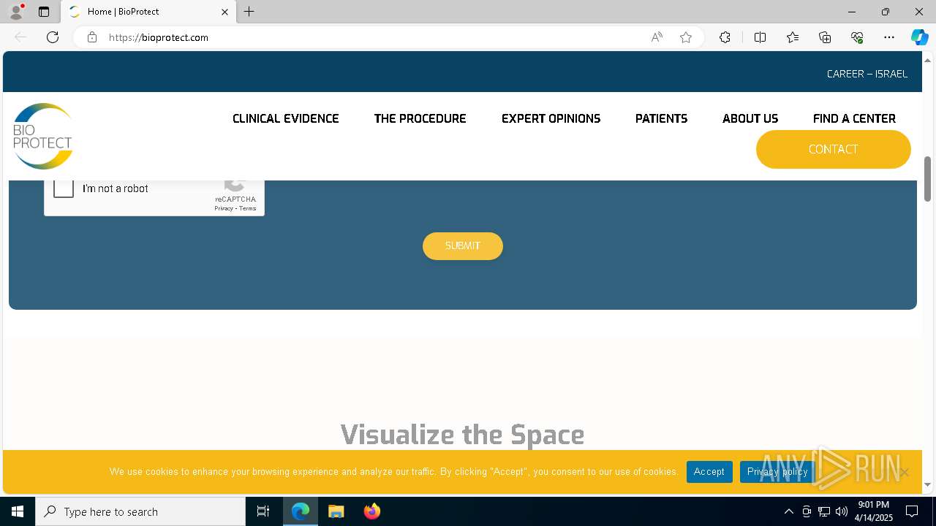Go back to the previous page
The width and height of the screenshot is (936, 526).
pyautogui.click(x=20, y=37)
